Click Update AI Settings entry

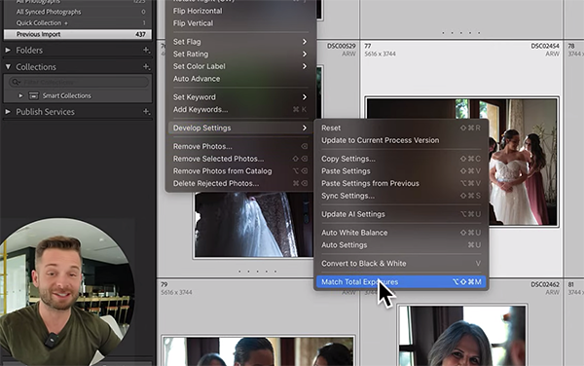pyautogui.click(x=401, y=214)
